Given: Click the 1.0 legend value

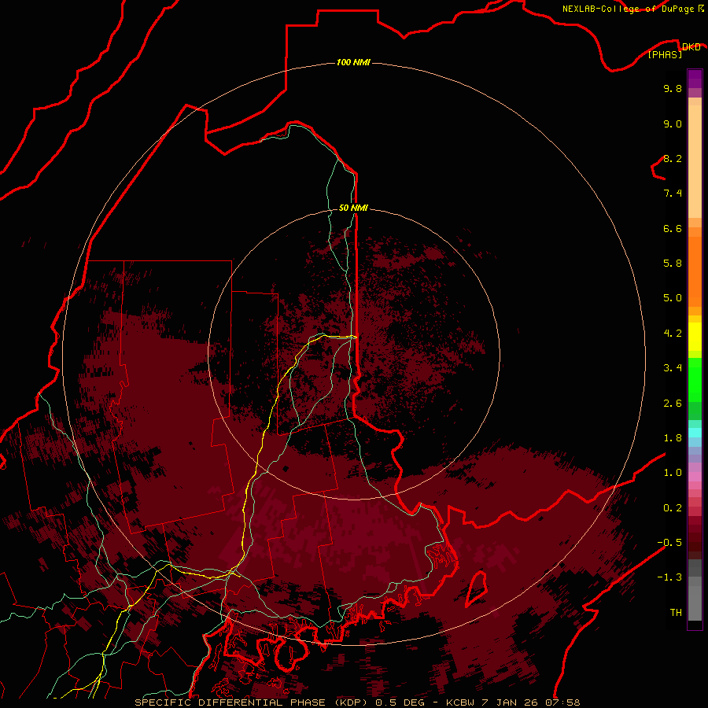Looking at the screenshot, I should [673, 473].
